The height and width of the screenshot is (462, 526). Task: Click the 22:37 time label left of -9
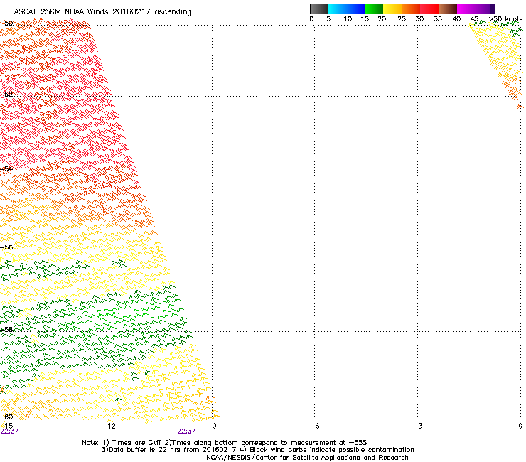click(x=186, y=431)
